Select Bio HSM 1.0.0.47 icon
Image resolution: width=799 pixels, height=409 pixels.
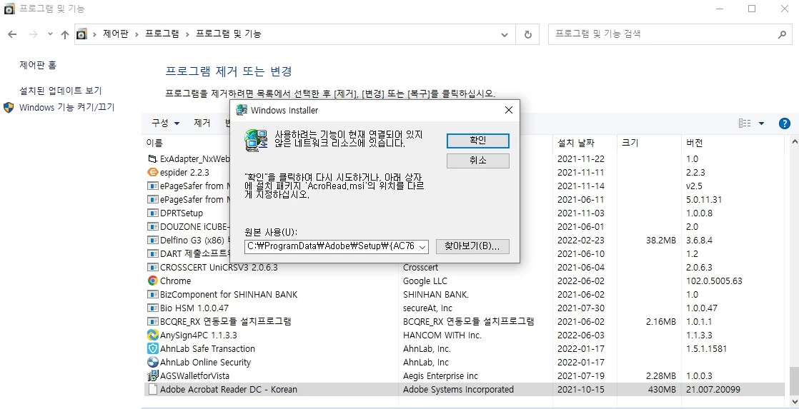pyautogui.click(x=152, y=308)
